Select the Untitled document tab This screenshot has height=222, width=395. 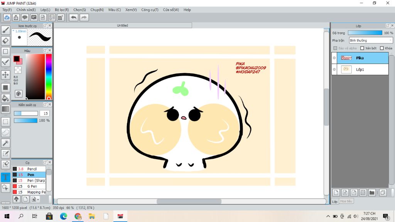122,25
